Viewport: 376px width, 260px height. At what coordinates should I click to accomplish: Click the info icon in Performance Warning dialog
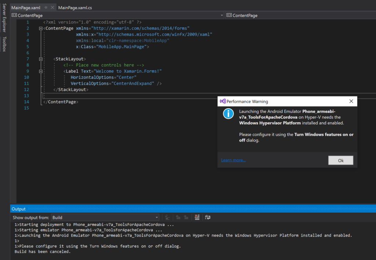click(228, 114)
